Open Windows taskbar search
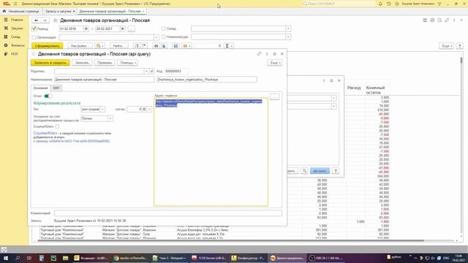The height and width of the screenshot is (263, 468). (x=18, y=258)
